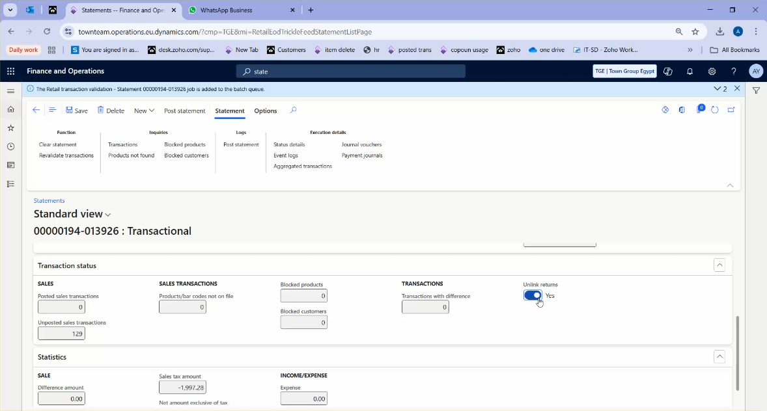Click the Copilot icon in the header
Screen dimensions: 767x411
(x=667, y=71)
